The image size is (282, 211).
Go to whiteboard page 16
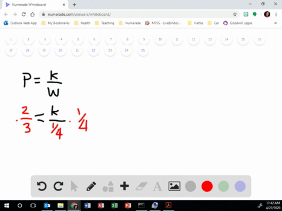pos(260,39)
